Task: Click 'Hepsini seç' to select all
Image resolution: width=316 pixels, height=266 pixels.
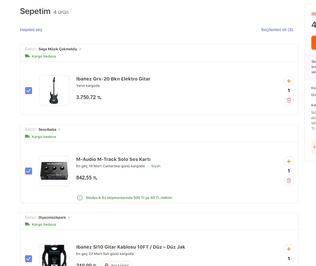Action: (31, 30)
